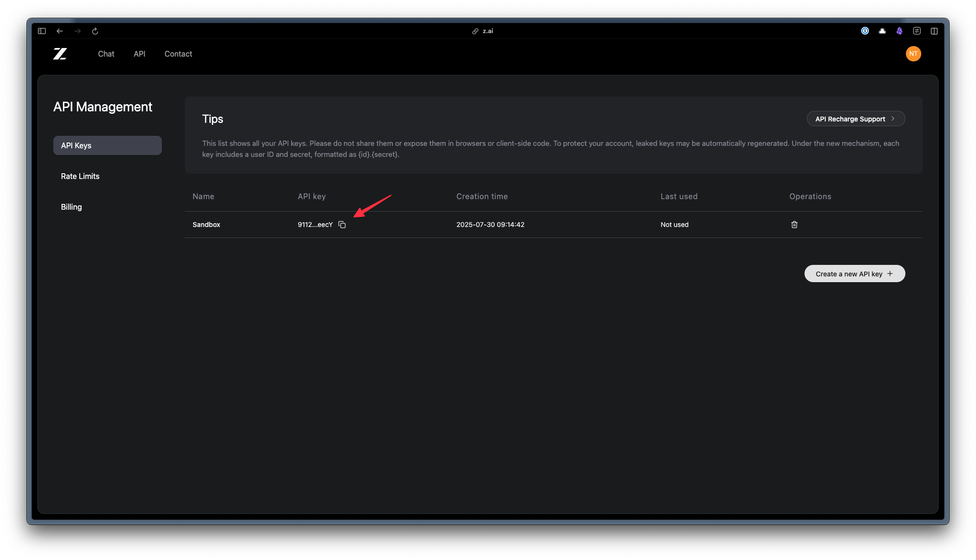Go forward in browser history
The width and height of the screenshot is (976, 560).
click(77, 31)
